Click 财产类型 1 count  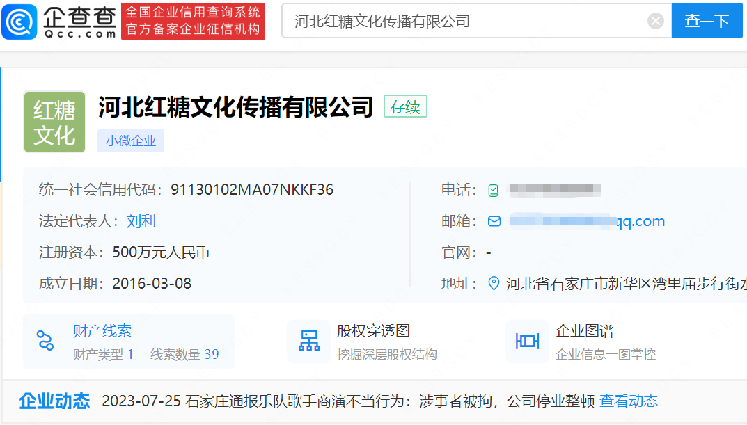pyautogui.click(x=103, y=355)
